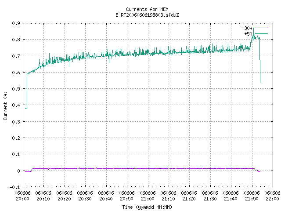Click x-axis tick label 060606 21:30
Screen dimensions: 281x211
(210, 196)
